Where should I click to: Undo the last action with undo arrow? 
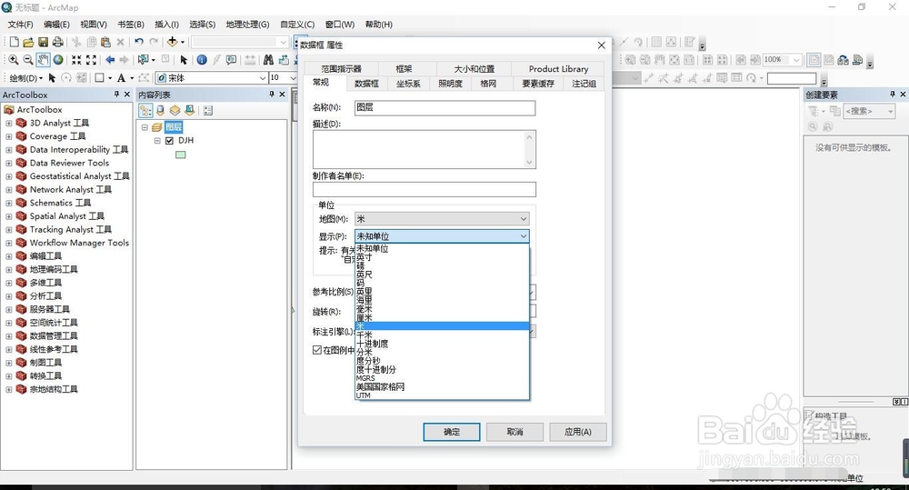click(x=138, y=42)
